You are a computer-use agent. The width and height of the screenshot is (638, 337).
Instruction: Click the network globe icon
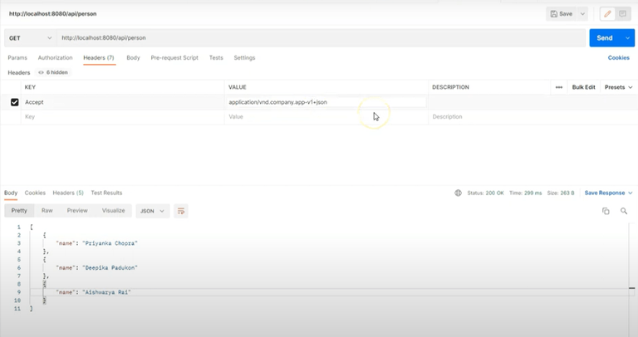pyautogui.click(x=459, y=193)
